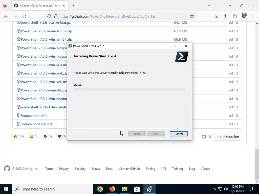Download PowerShell-7.3.6-win-x64.zip asset

click(x=44, y=74)
